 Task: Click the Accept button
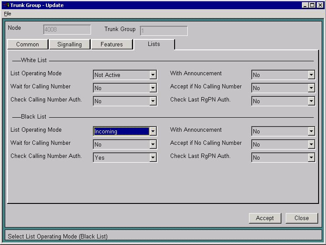pyautogui.click(x=265, y=218)
